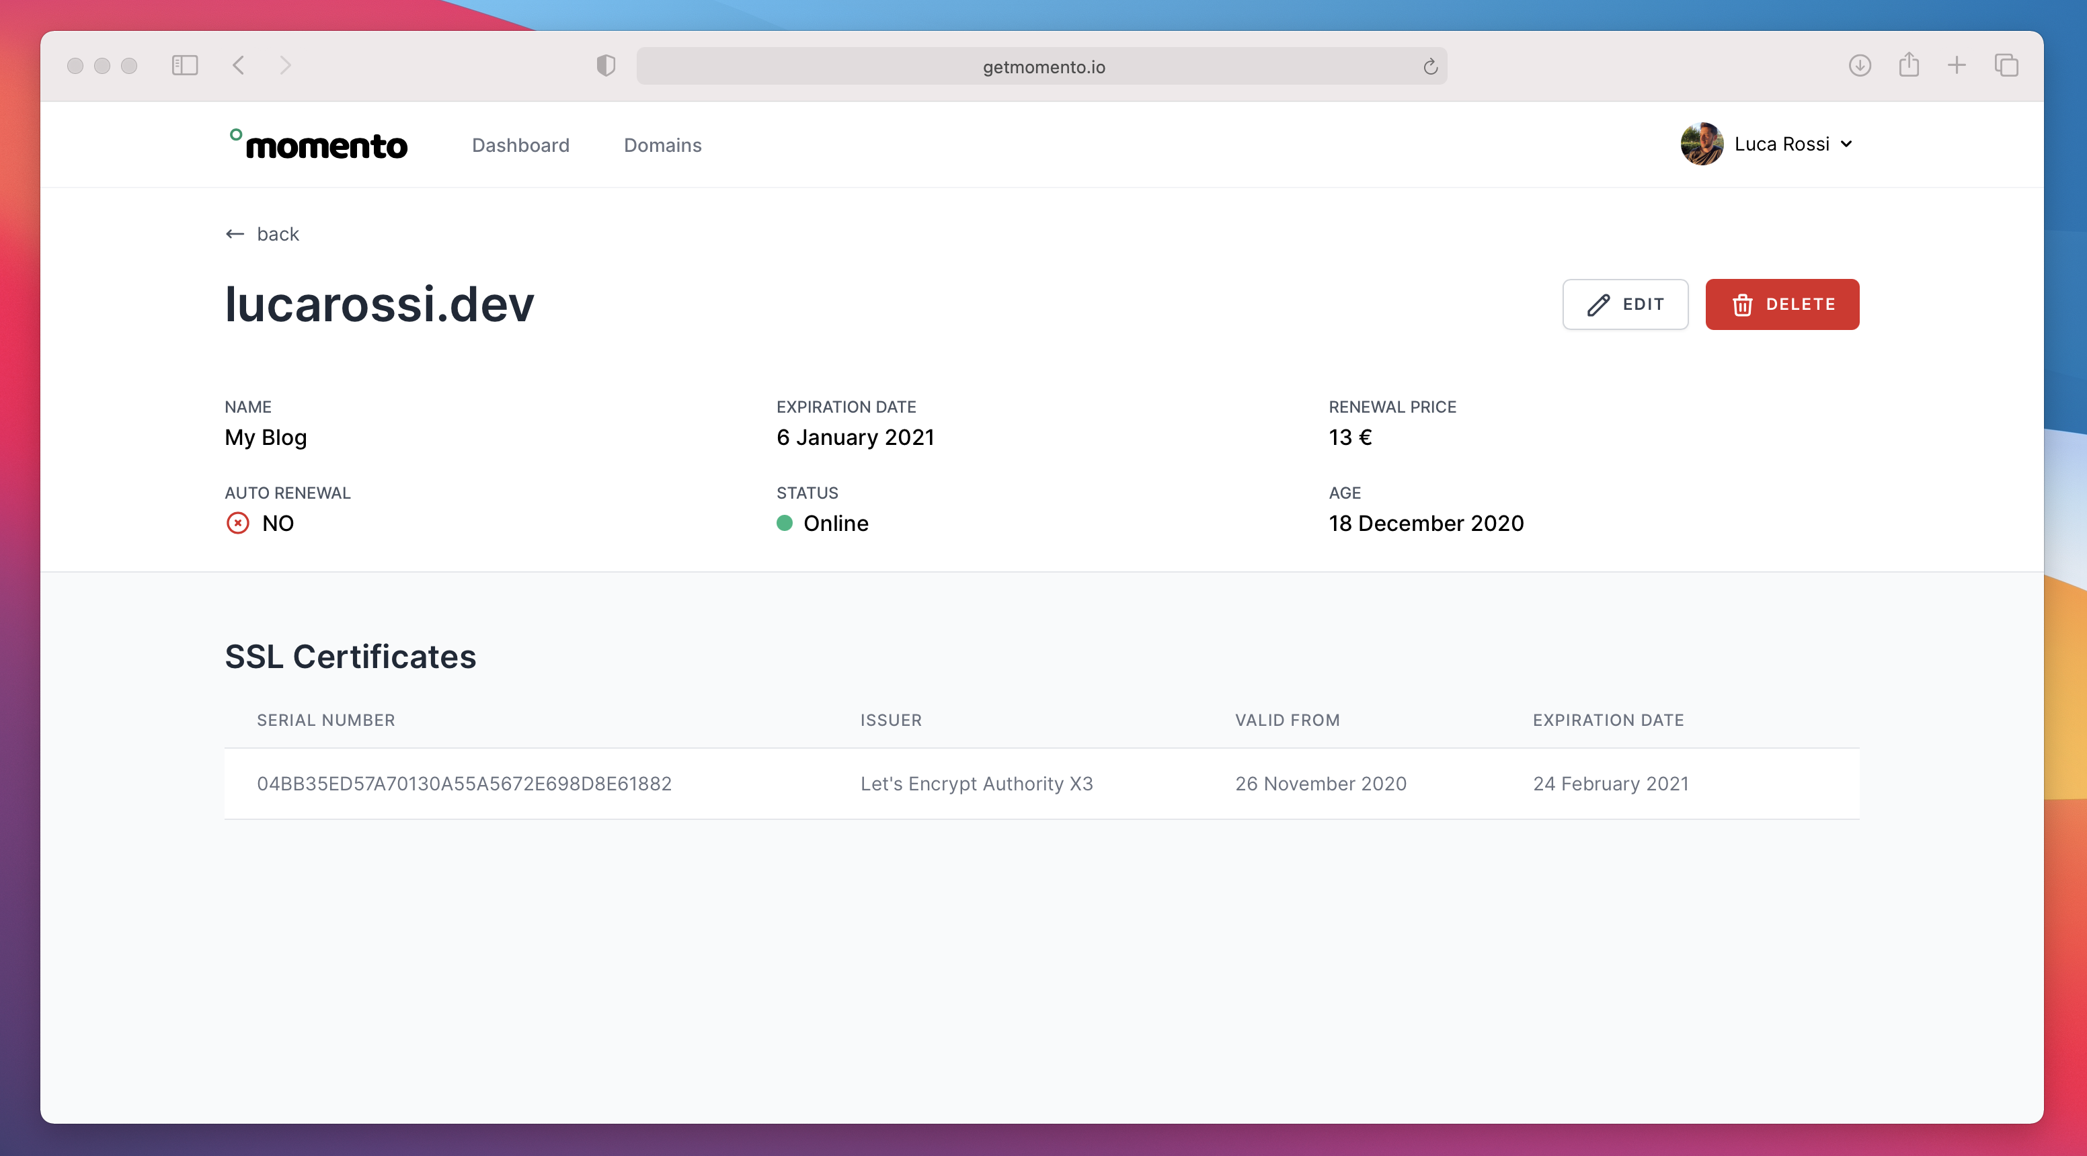Screen dimensions: 2087x1156
Task: Show tab overview icon
Action: point(2006,66)
